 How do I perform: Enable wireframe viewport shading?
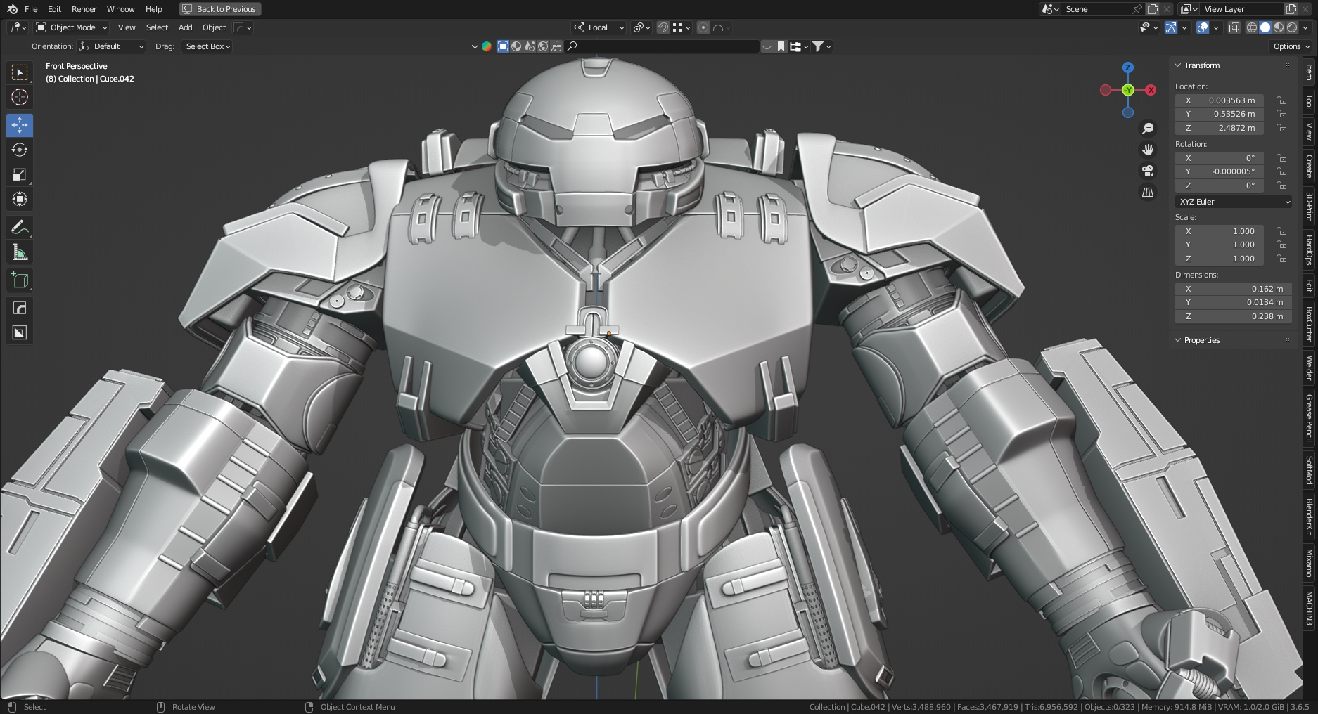(1252, 27)
